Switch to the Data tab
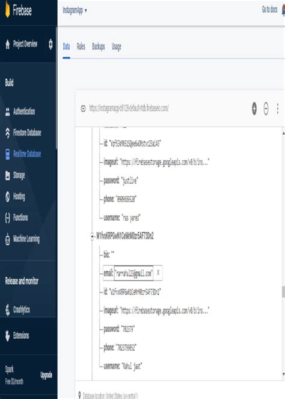 pos(66,46)
